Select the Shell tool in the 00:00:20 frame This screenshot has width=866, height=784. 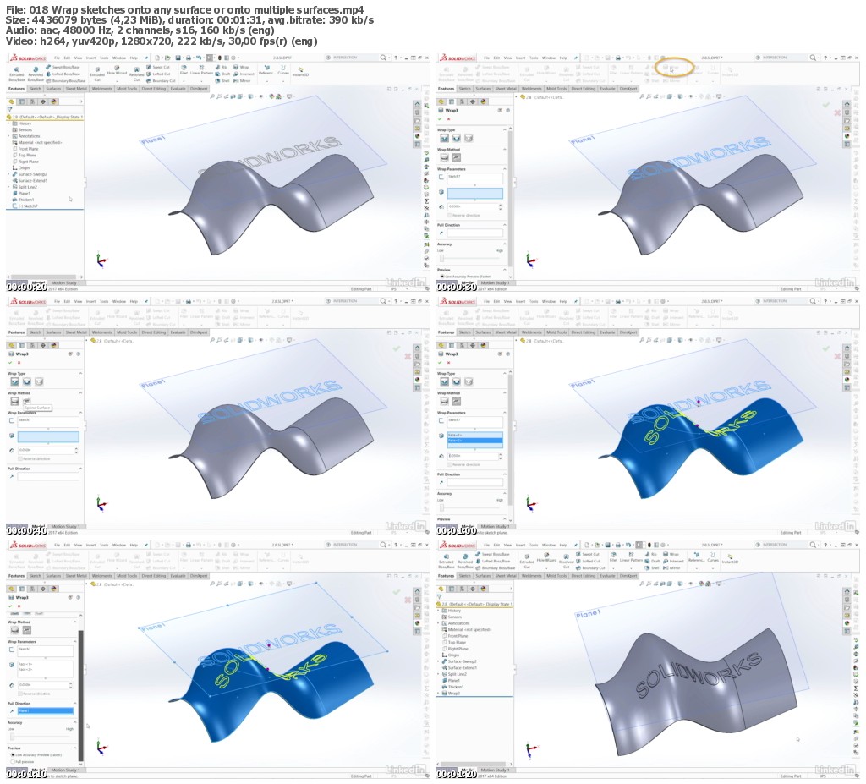(x=222, y=80)
